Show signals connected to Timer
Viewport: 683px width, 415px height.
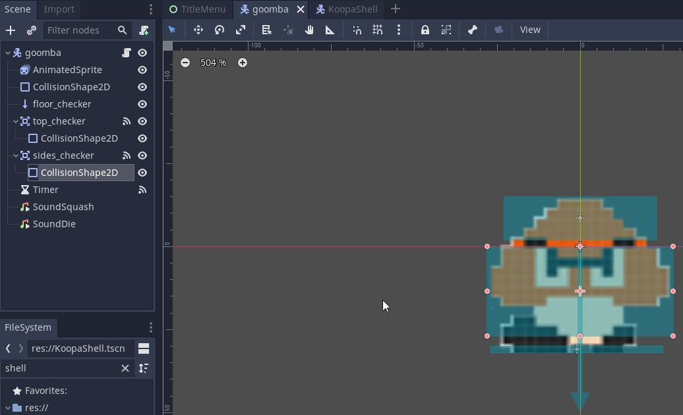click(x=142, y=190)
